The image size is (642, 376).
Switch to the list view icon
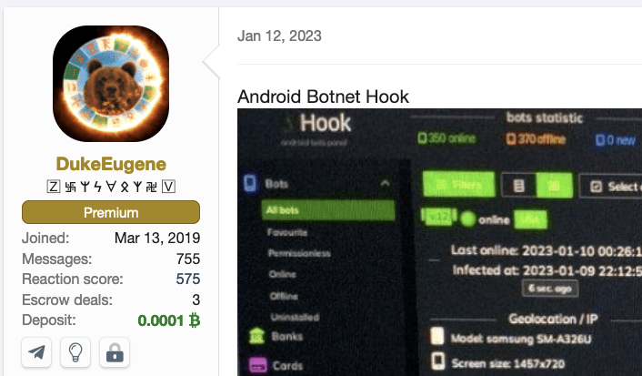click(518, 186)
